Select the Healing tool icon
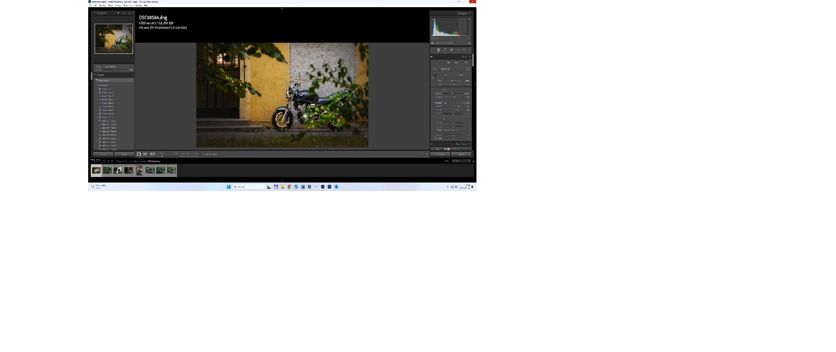Viewport: 836px width, 352px height. point(452,50)
